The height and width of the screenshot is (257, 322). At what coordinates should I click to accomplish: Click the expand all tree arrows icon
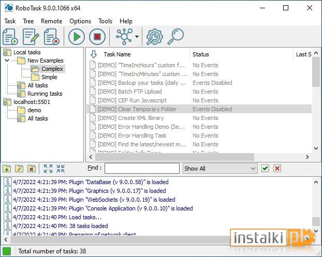tap(48, 169)
